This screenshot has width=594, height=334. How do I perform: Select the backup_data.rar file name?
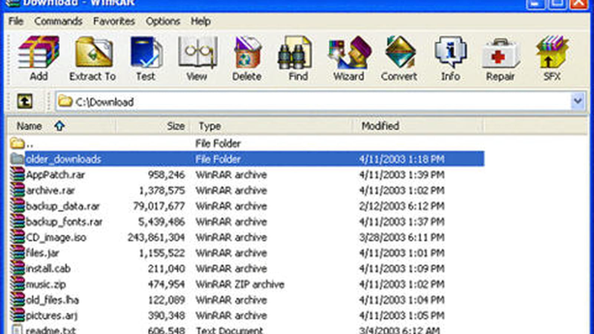pos(63,206)
